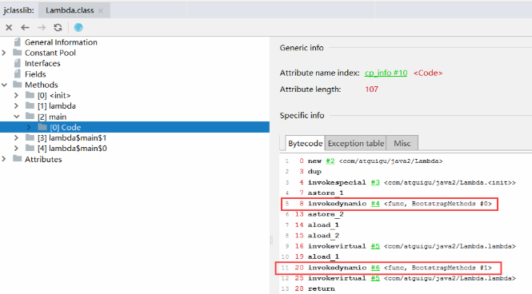Follow #5 link on offset 25 invokevirtual

coord(375,278)
